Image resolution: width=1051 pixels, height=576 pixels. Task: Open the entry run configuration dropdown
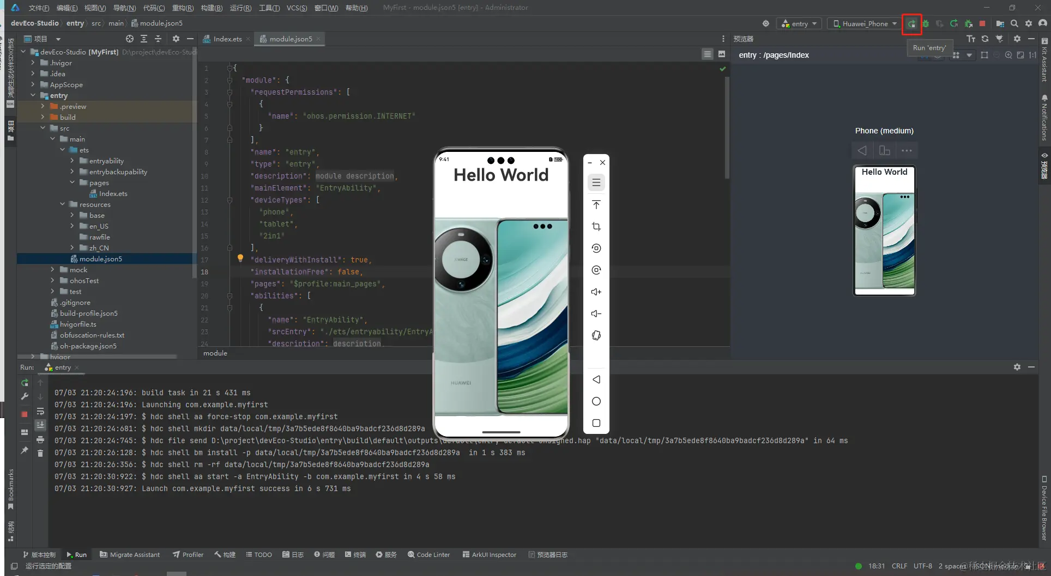tap(800, 24)
